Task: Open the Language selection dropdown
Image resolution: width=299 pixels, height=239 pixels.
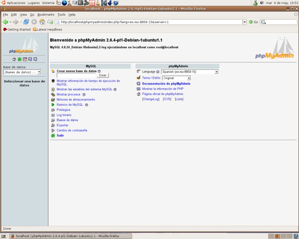Action: [190, 72]
